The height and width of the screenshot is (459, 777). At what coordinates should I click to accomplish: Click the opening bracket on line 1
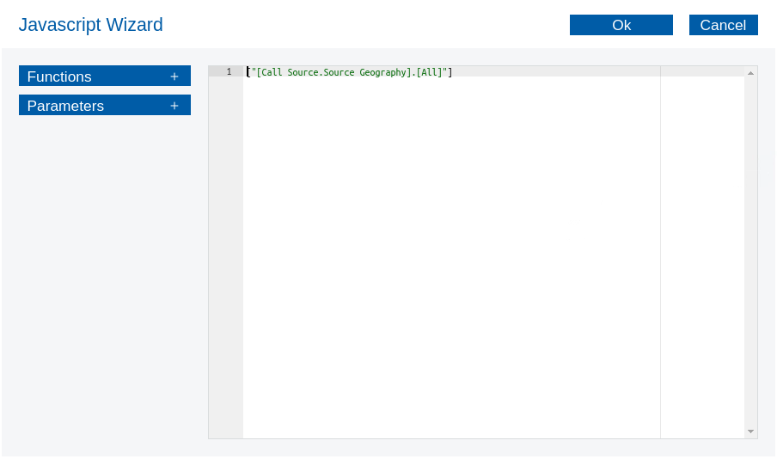[248, 72]
